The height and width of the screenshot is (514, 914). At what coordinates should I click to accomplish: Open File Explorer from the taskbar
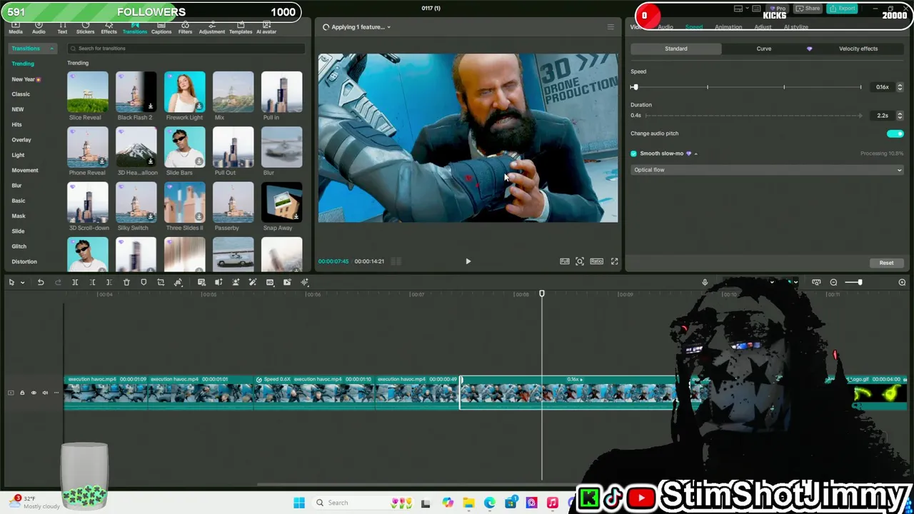(x=468, y=503)
